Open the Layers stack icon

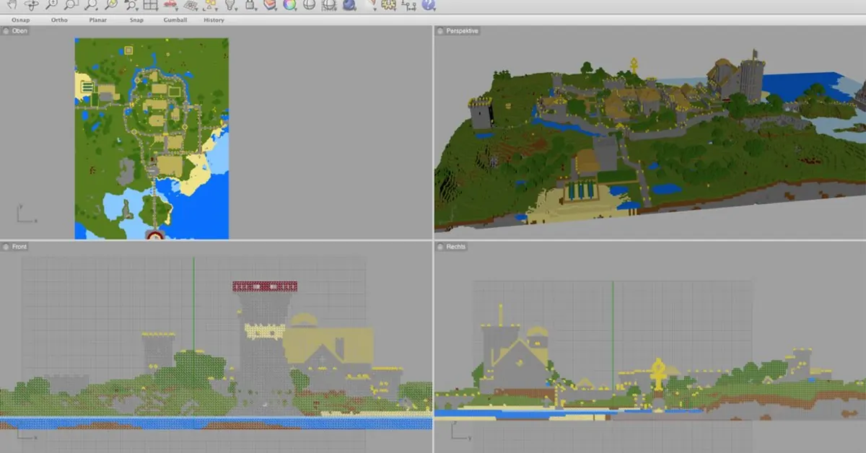[x=270, y=5]
